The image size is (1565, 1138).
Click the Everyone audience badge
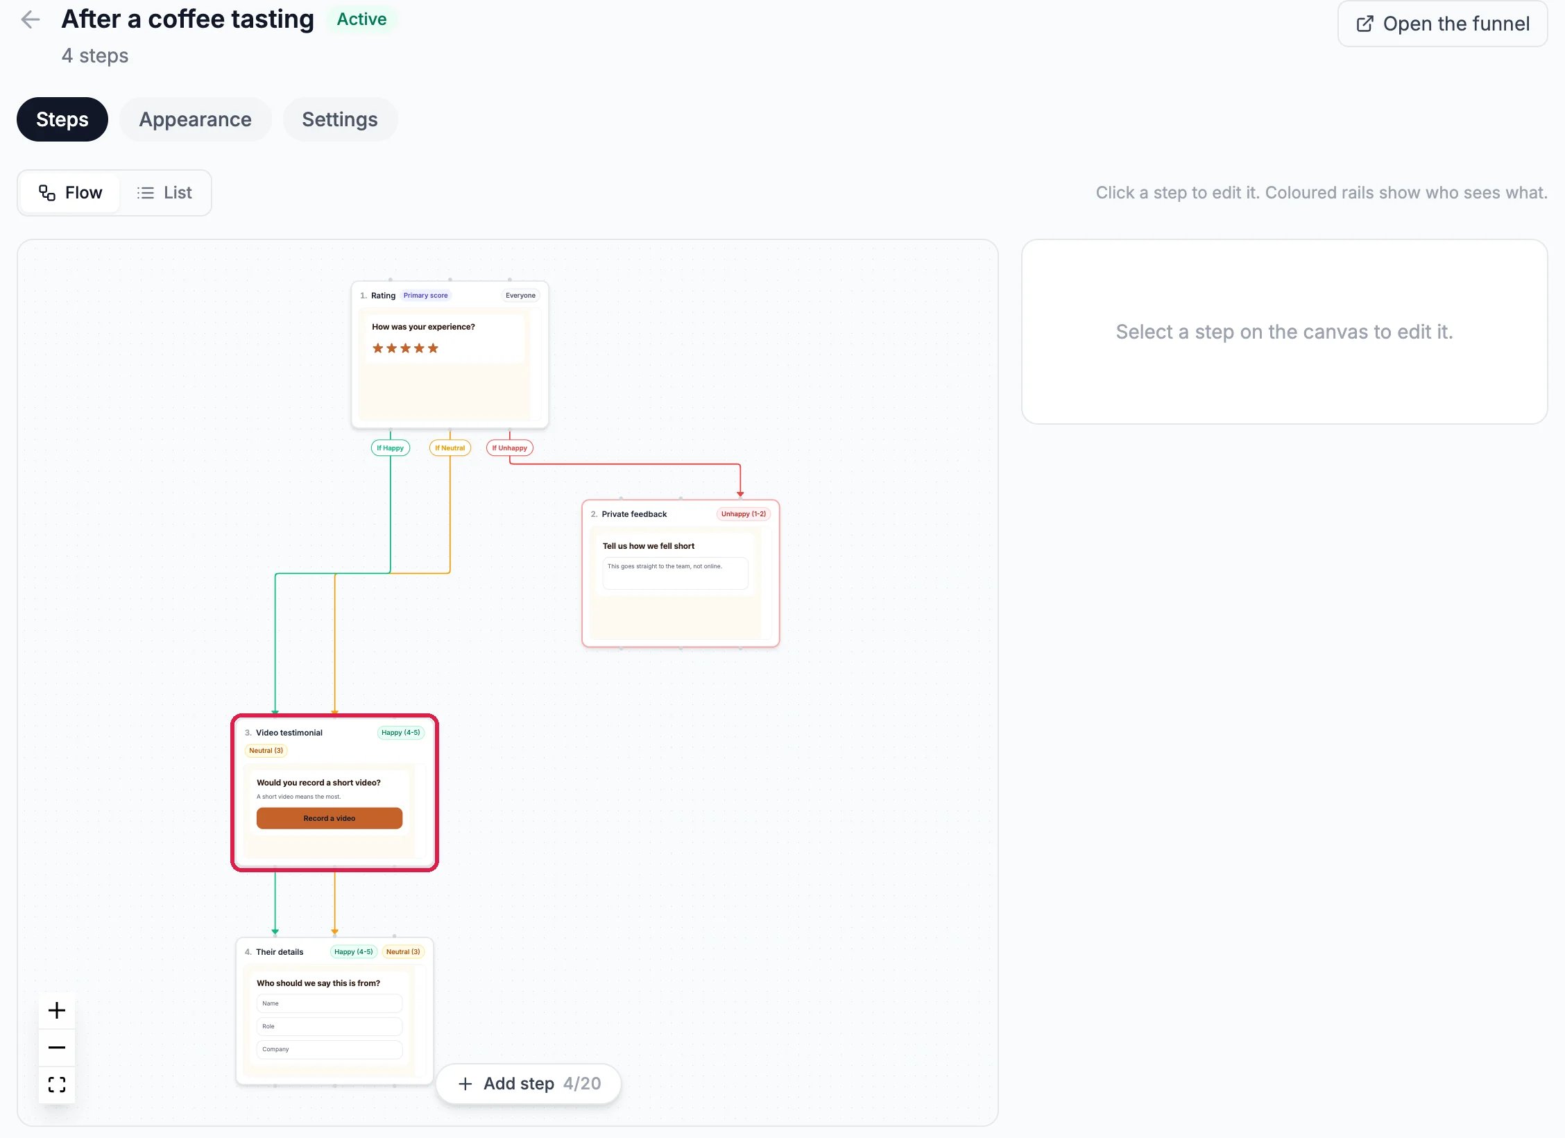[x=520, y=296]
